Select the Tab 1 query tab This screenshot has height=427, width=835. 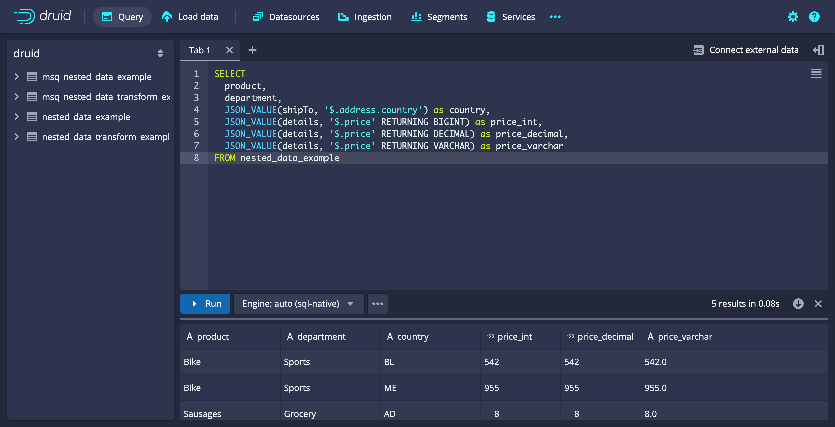199,50
